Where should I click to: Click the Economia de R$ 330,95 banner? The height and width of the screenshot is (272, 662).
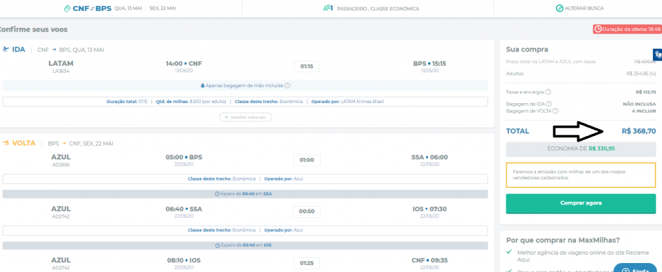click(x=581, y=149)
